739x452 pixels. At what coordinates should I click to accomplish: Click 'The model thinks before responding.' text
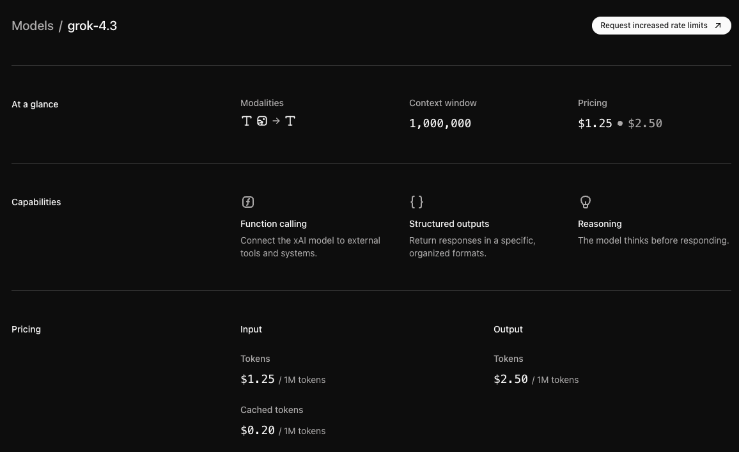[653, 240]
